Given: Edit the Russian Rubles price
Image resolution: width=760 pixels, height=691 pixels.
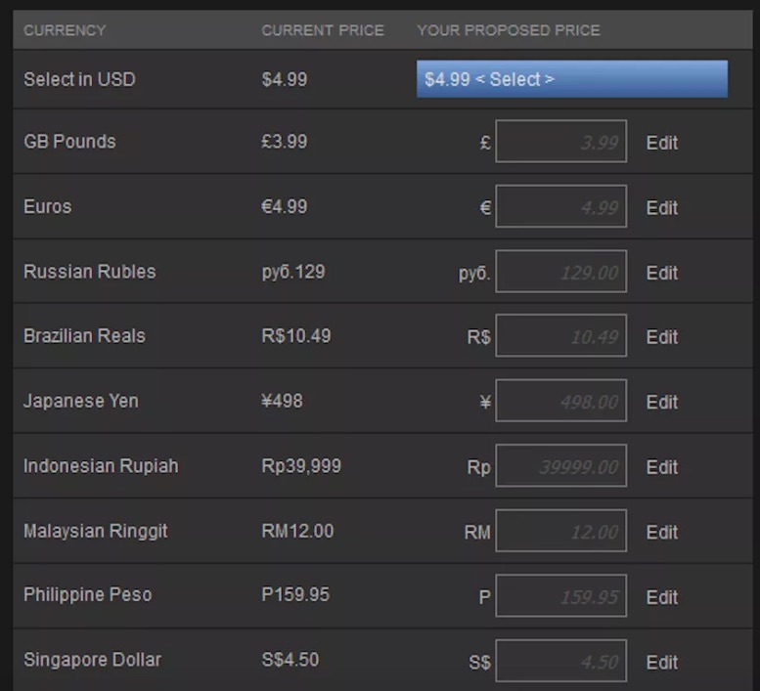Looking at the screenshot, I should click(x=661, y=272).
